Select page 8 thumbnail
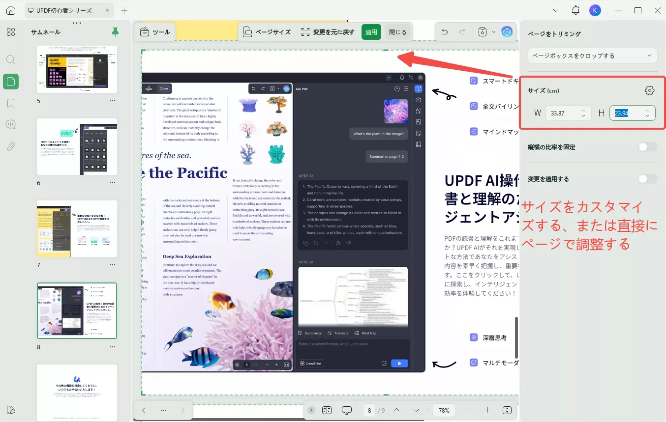The height and width of the screenshot is (422, 666). pyautogui.click(x=77, y=310)
